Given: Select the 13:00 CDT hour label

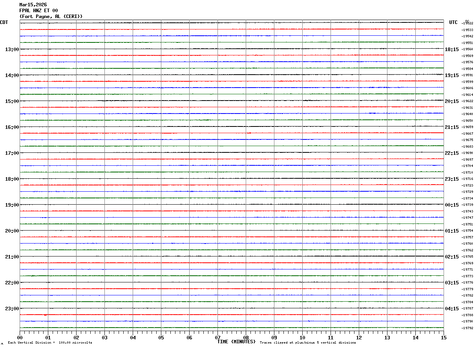Looking at the screenshot, I should (12, 49).
